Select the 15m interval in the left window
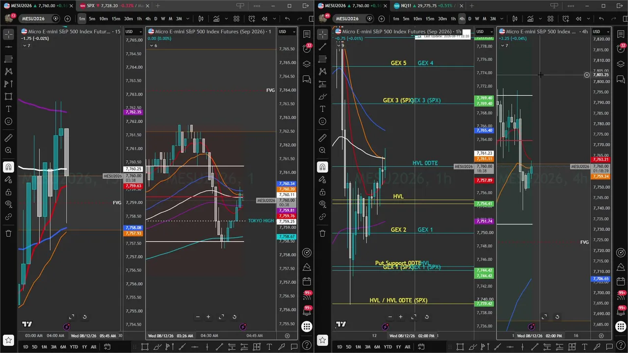 click(116, 19)
